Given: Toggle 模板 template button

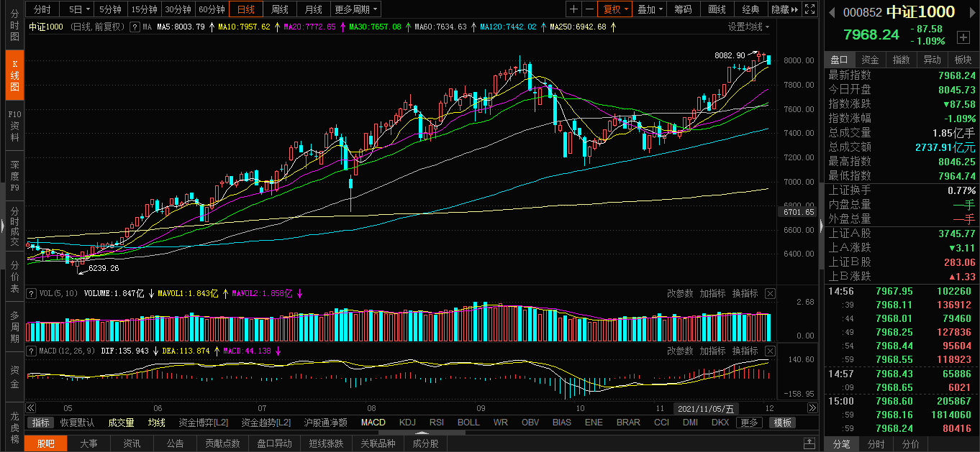Looking at the screenshot, I should 783,423.
